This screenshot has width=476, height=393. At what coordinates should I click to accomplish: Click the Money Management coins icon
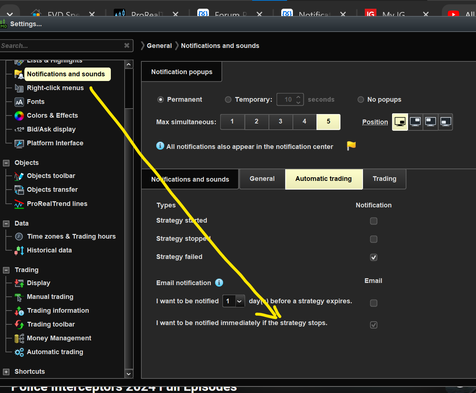pyautogui.click(x=19, y=339)
